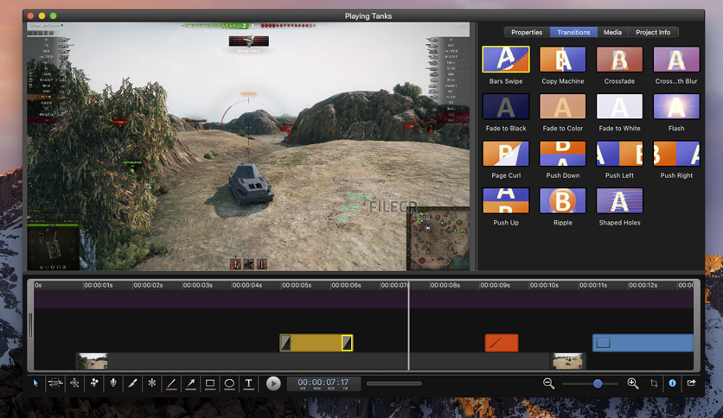Zoom out the timeline with magnifier minus
The image size is (723, 418).
tap(548, 383)
